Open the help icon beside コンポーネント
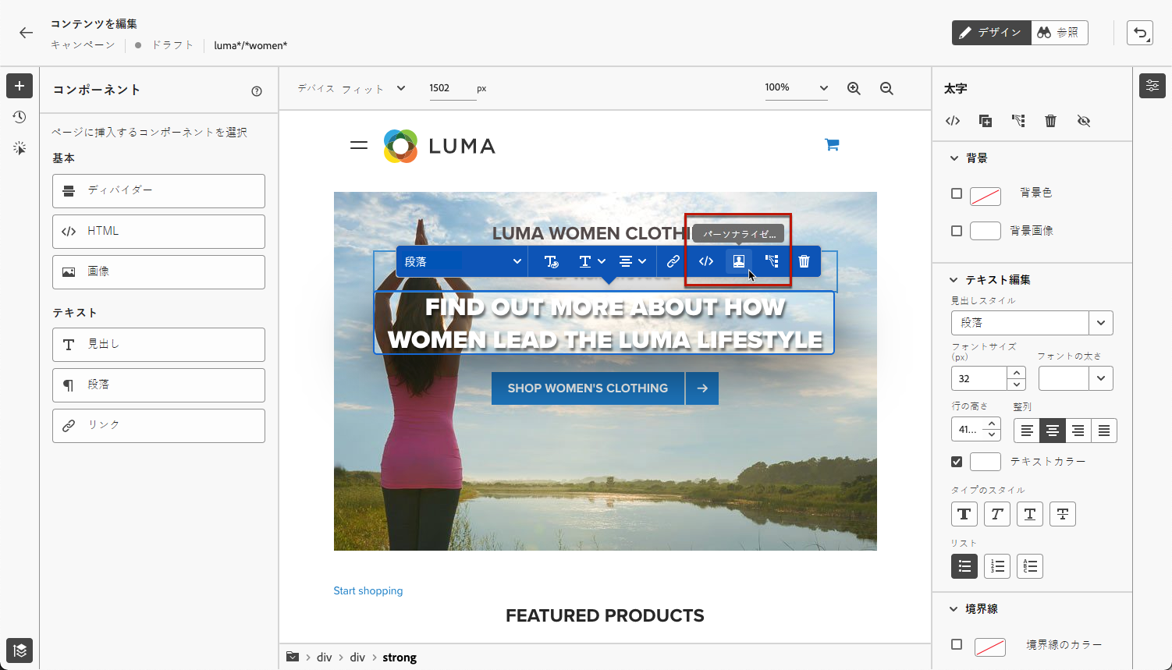Image resolution: width=1172 pixels, height=670 pixels. click(257, 91)
